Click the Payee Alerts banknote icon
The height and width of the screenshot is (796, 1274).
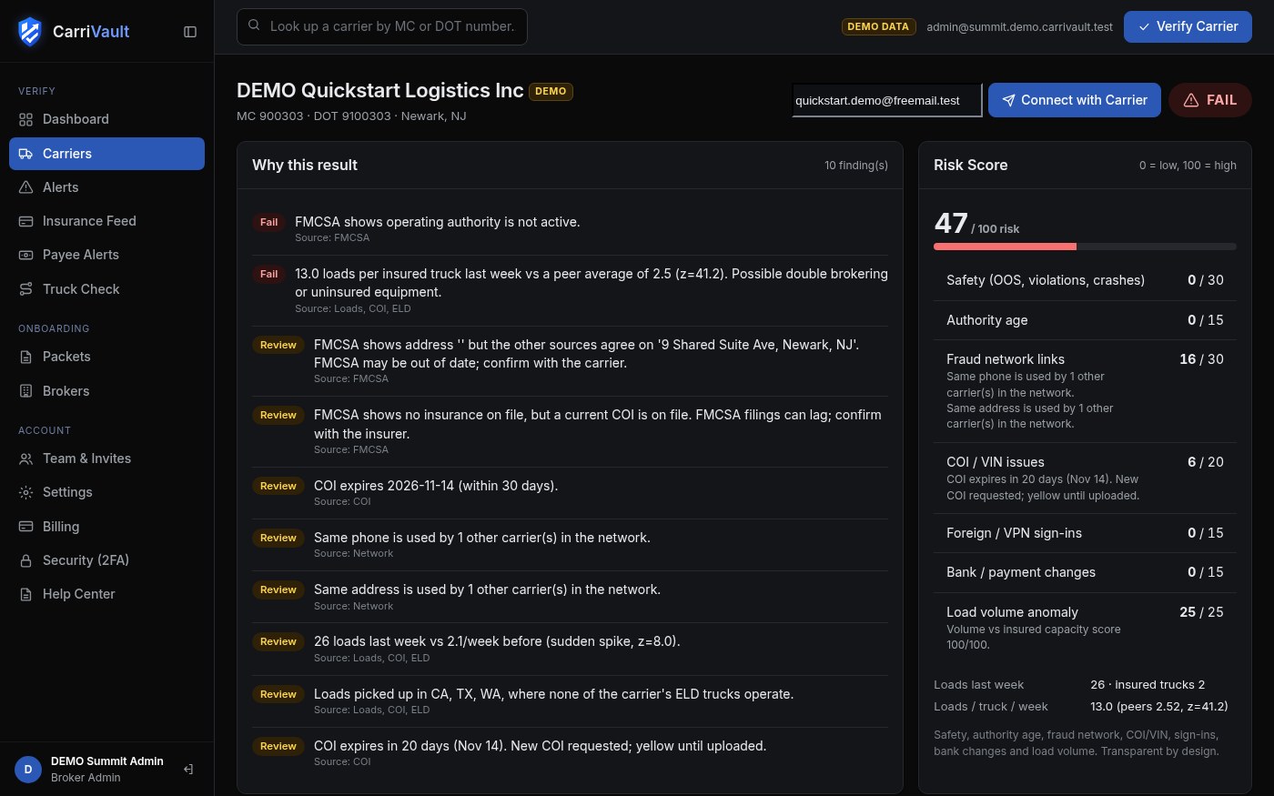(x=25, y=255)
